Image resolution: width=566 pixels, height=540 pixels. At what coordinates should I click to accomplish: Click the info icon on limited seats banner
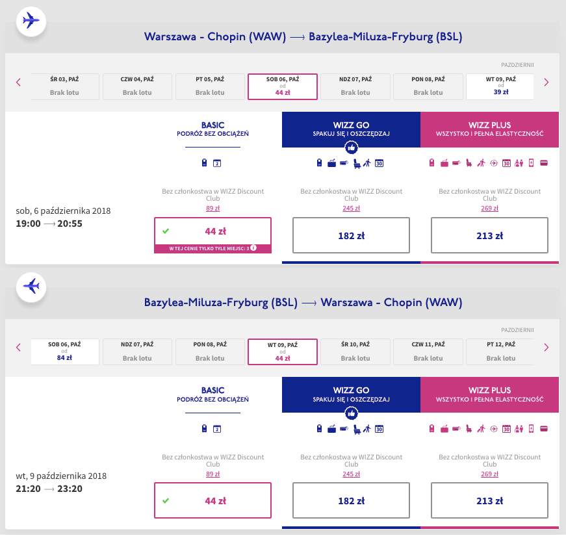pyautogui.click(x=253, y=248)
